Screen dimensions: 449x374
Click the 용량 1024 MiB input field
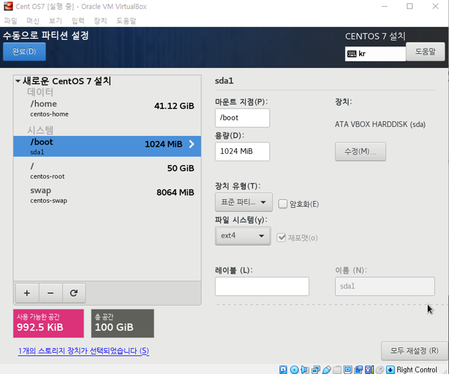tap(242, 151)
